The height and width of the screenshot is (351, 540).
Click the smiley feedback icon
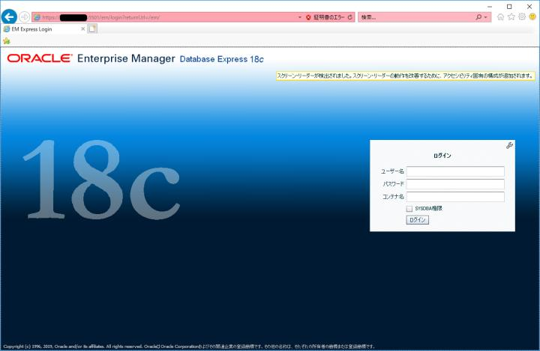coord(532,17)
